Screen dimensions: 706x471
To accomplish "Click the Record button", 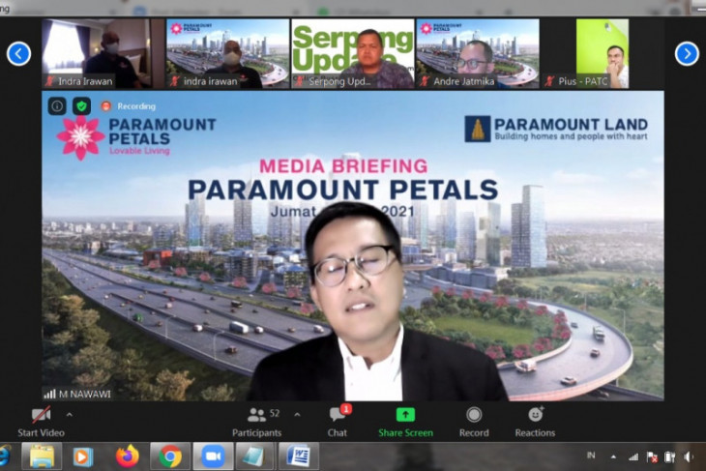I will pos(474,422).
